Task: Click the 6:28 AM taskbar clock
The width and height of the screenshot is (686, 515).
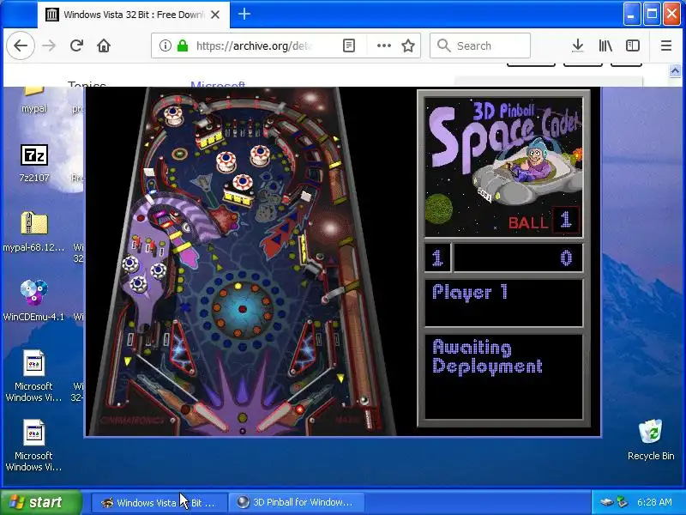Action: [x=654, y=502]
